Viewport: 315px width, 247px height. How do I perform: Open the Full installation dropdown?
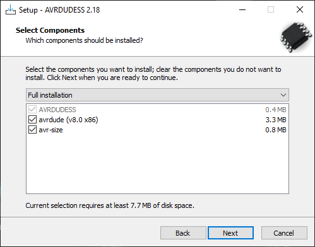157,95
